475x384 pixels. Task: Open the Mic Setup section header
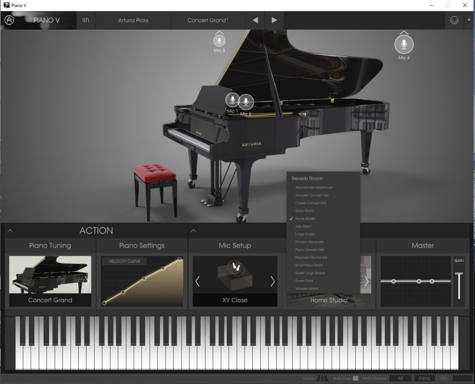tap(235, 246)
